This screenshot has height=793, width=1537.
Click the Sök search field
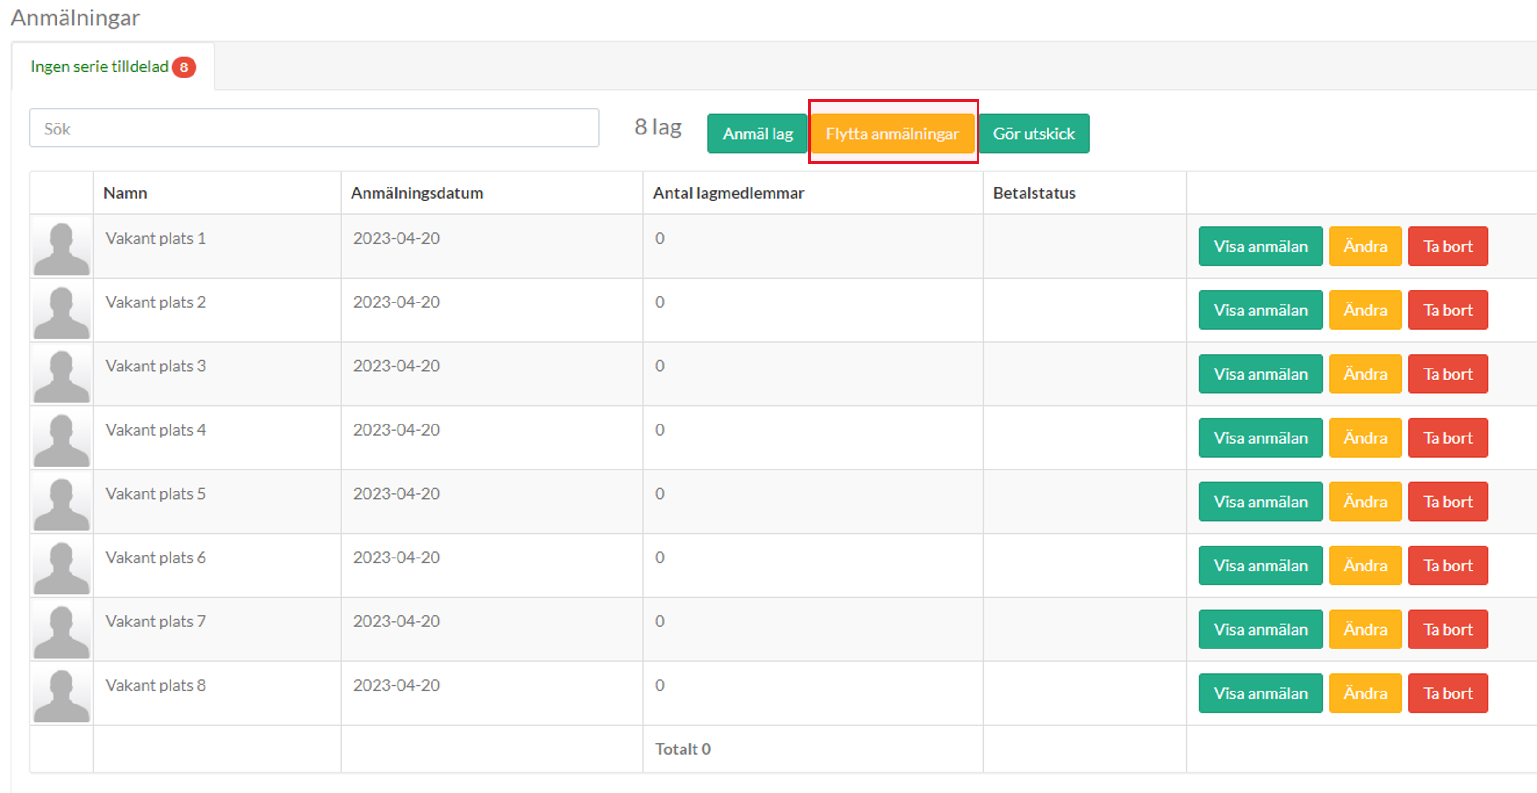(314, 128)
